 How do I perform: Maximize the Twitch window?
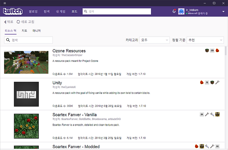pos(214,3)
